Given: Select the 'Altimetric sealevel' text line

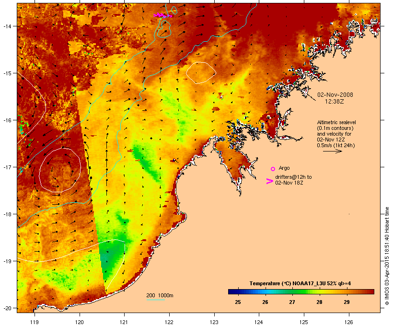Looking at the screenshot, I should (336, 122).
